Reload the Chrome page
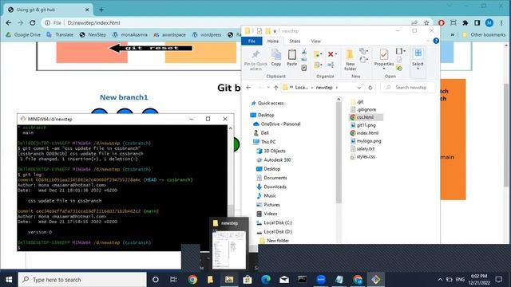The width and height of the screenshot is (511, 287). point(32,23)
